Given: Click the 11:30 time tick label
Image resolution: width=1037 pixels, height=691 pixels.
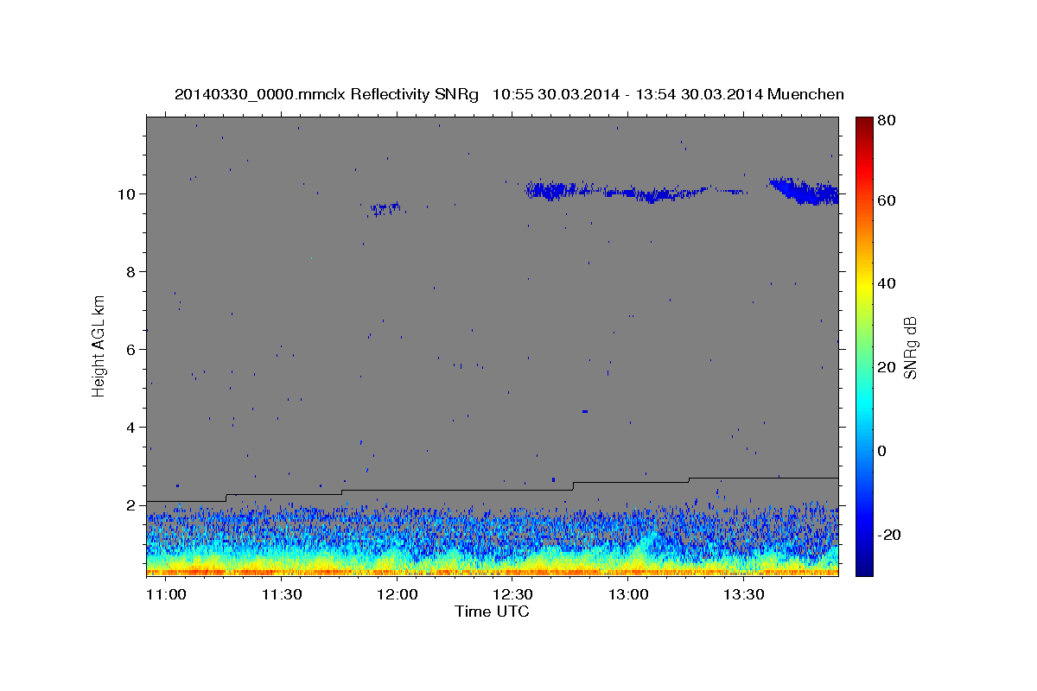Looking at the screenshot, I should point(281,595).
